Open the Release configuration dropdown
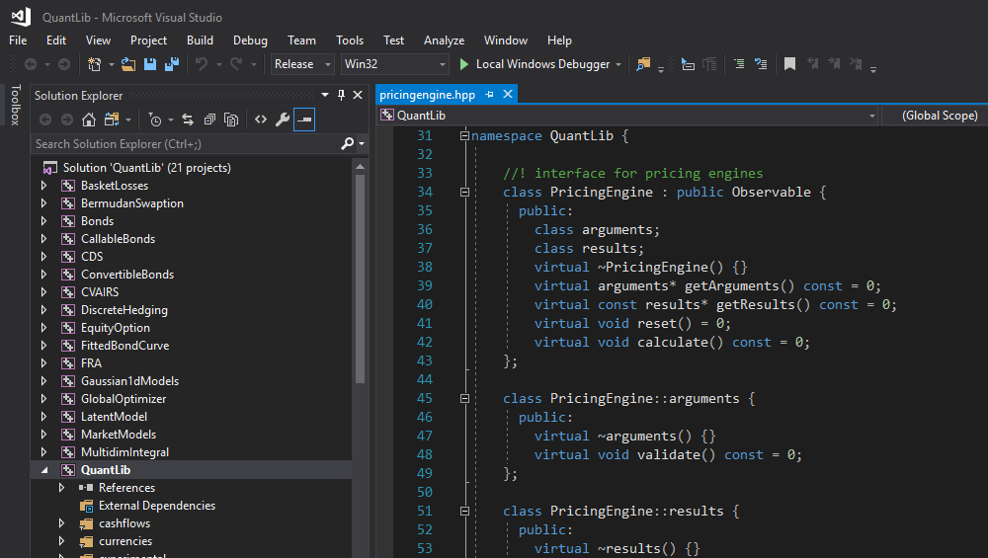 (300, 64)
